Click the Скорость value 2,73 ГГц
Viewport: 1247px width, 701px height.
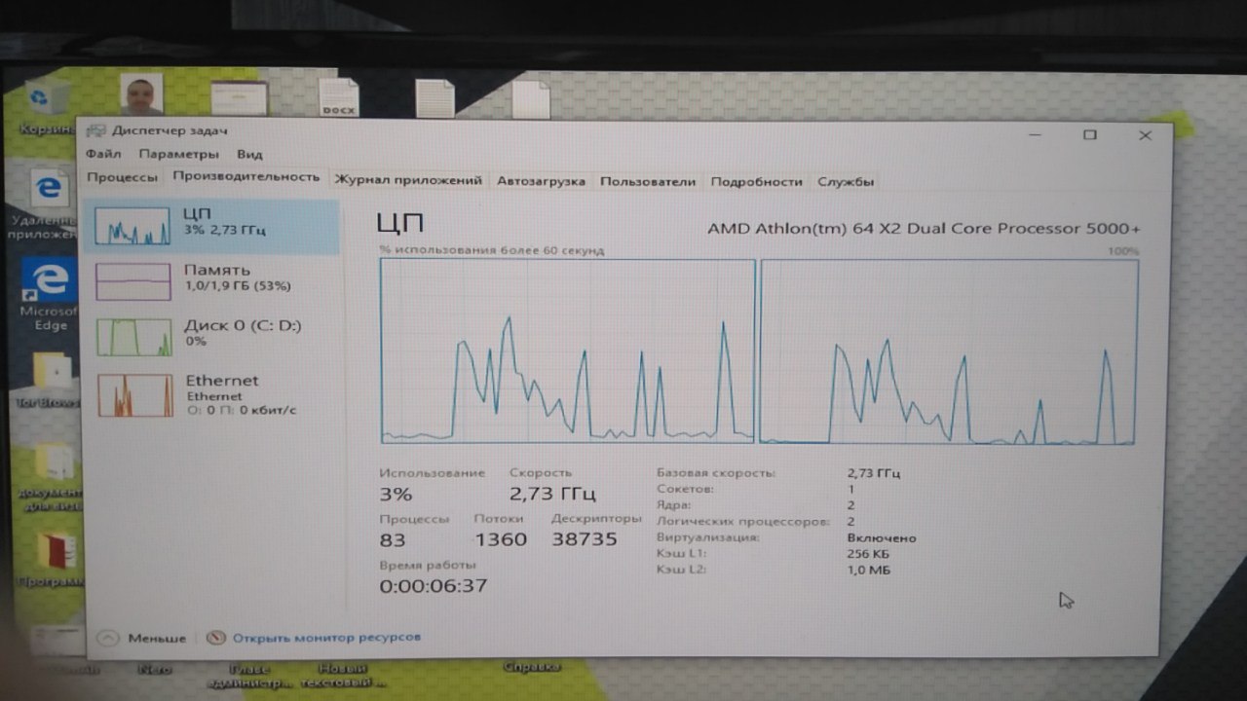pos(552,494)
